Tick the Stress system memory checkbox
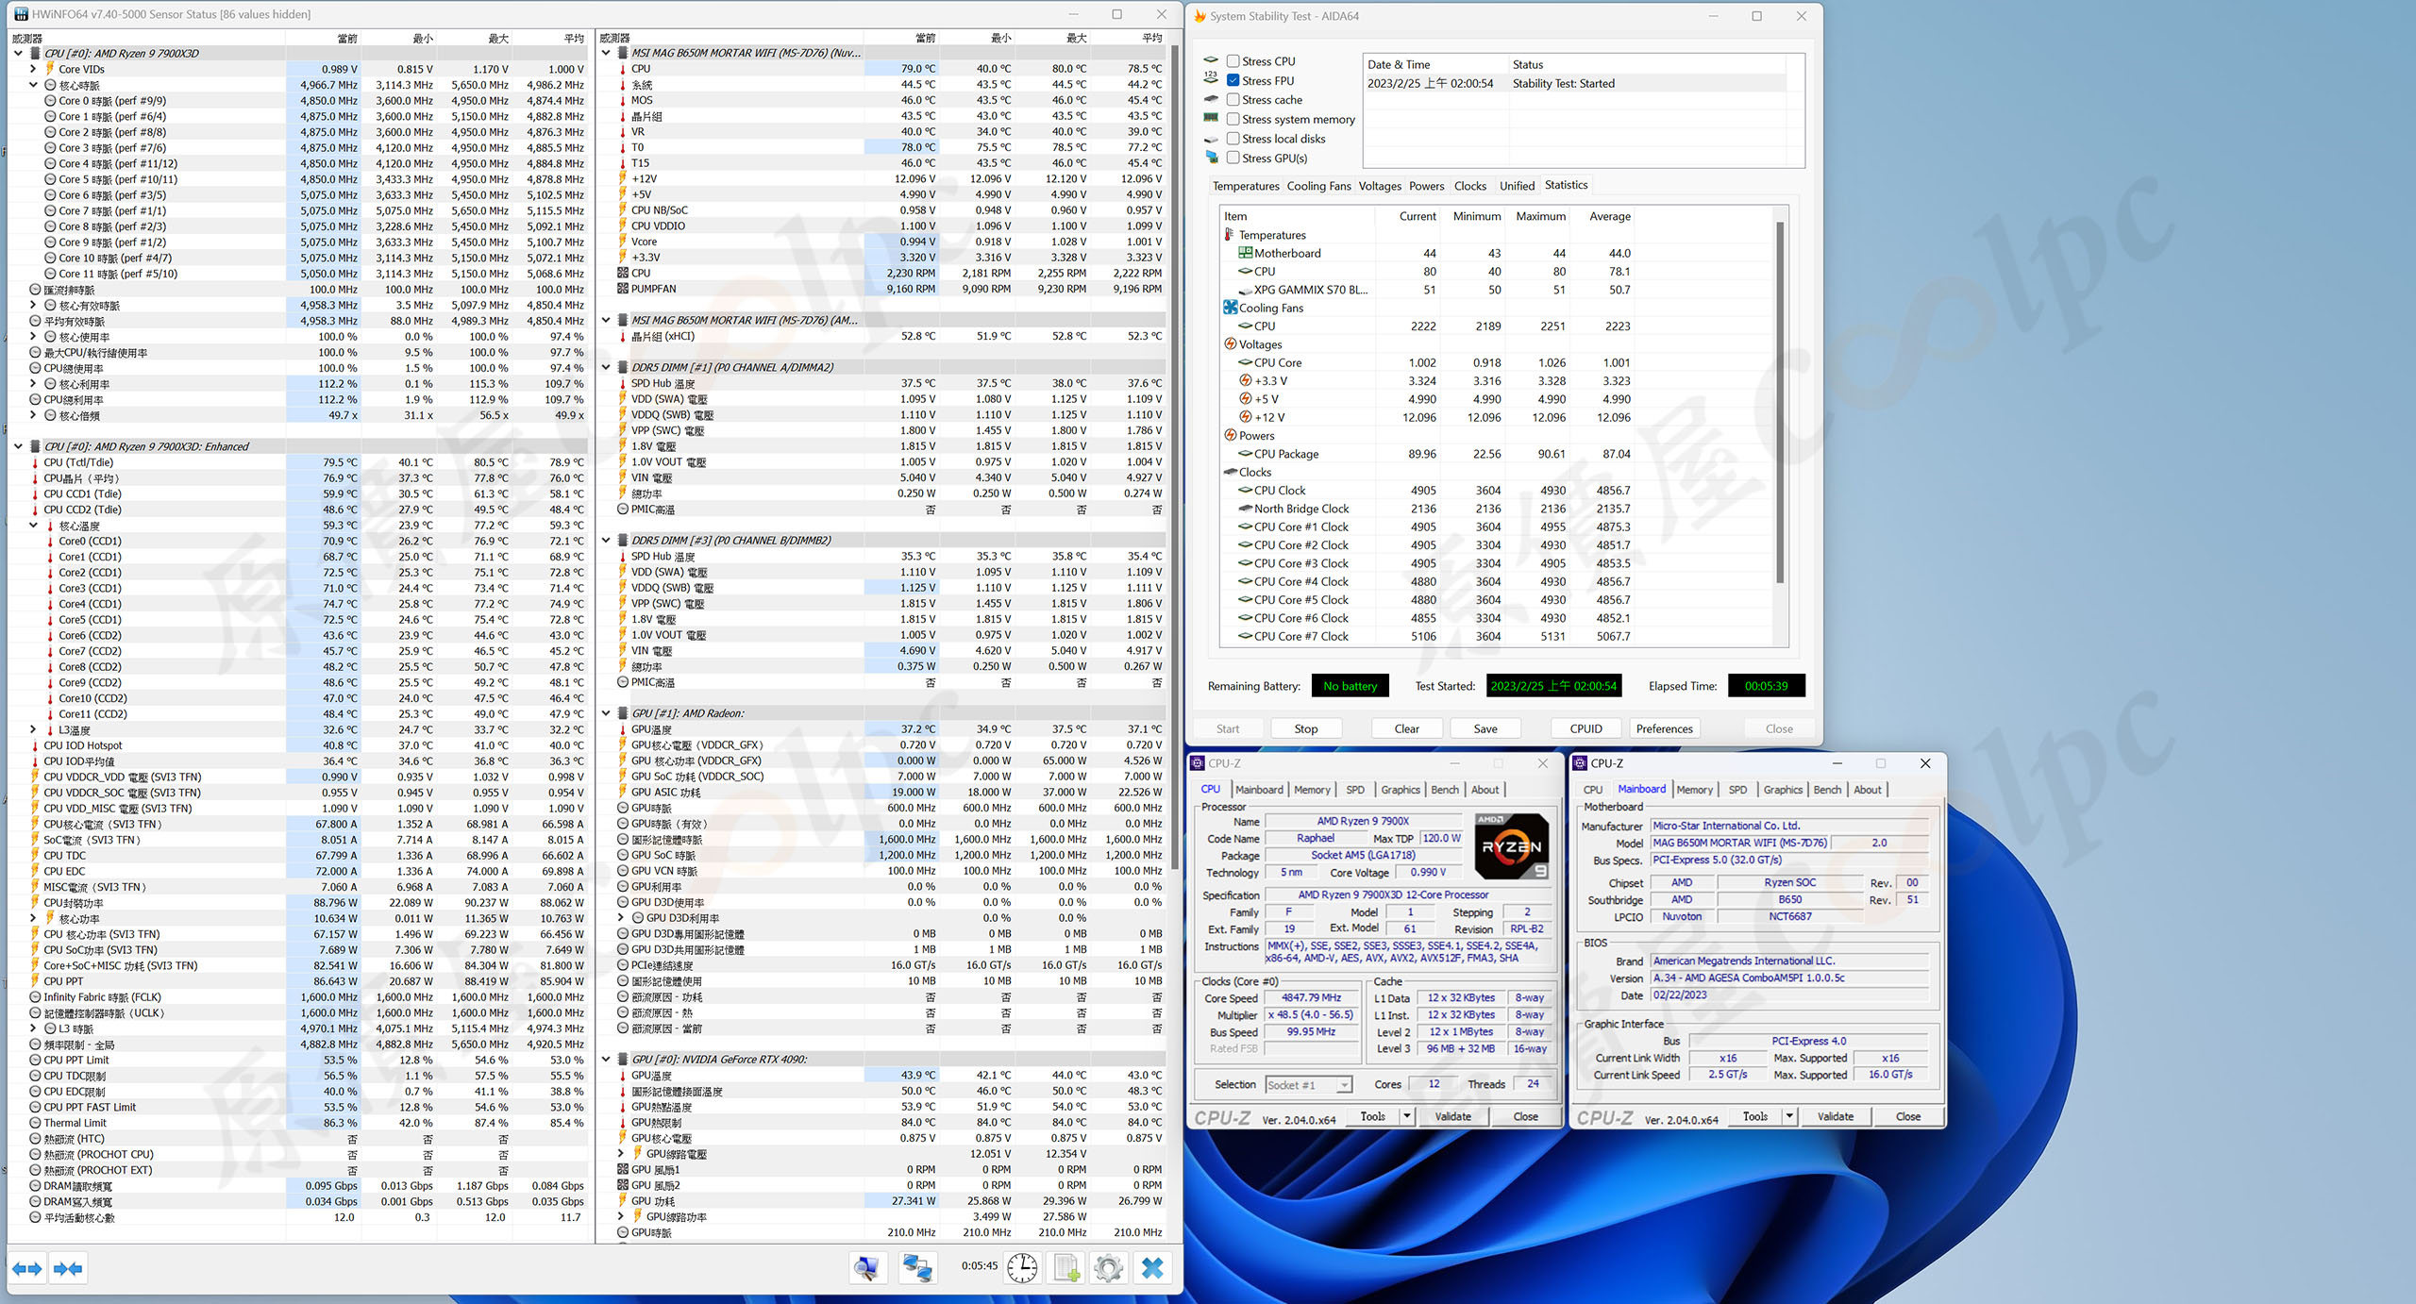2416x1304 pixels. coord(1233,119)
